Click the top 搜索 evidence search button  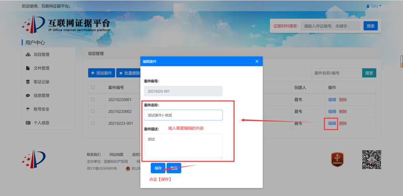(x=370, y=26)
